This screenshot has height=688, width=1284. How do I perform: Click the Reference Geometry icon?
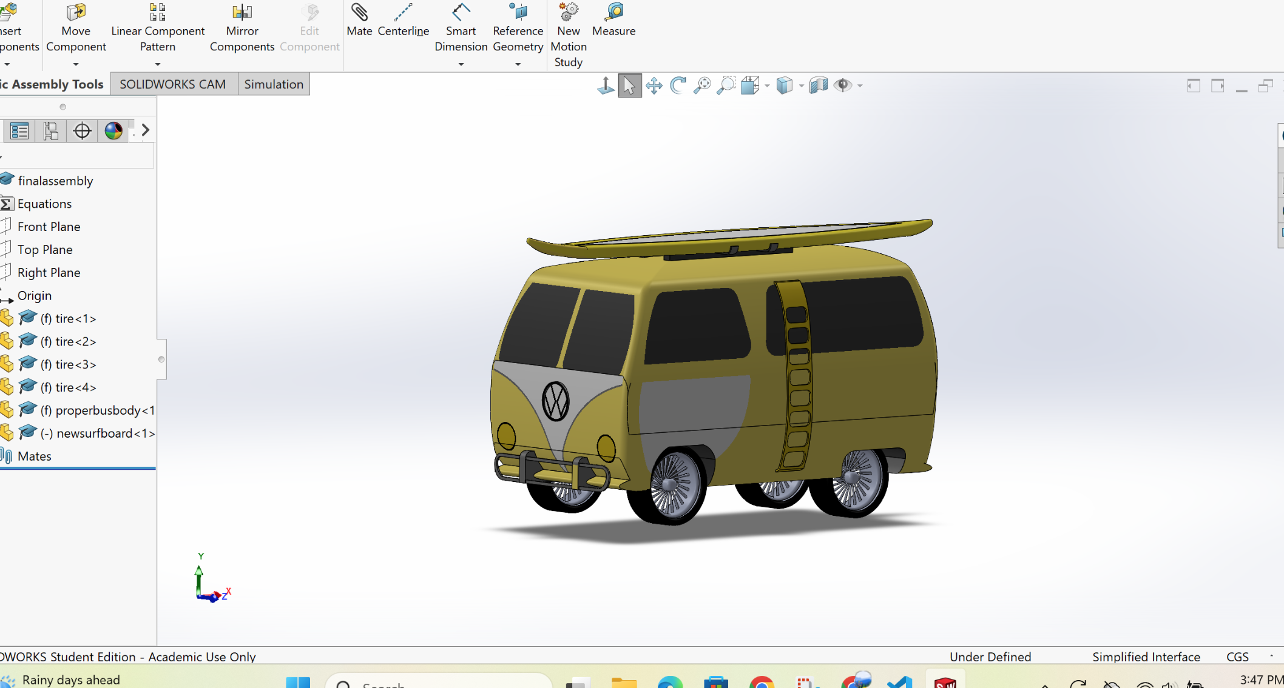[x=518, y=12]
